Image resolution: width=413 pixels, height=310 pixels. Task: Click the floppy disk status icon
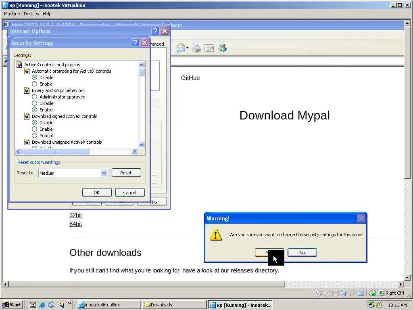[x=335, y=293]
